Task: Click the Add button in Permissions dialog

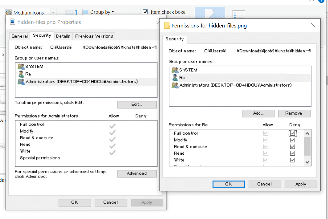Action: [x=258, y=113]
